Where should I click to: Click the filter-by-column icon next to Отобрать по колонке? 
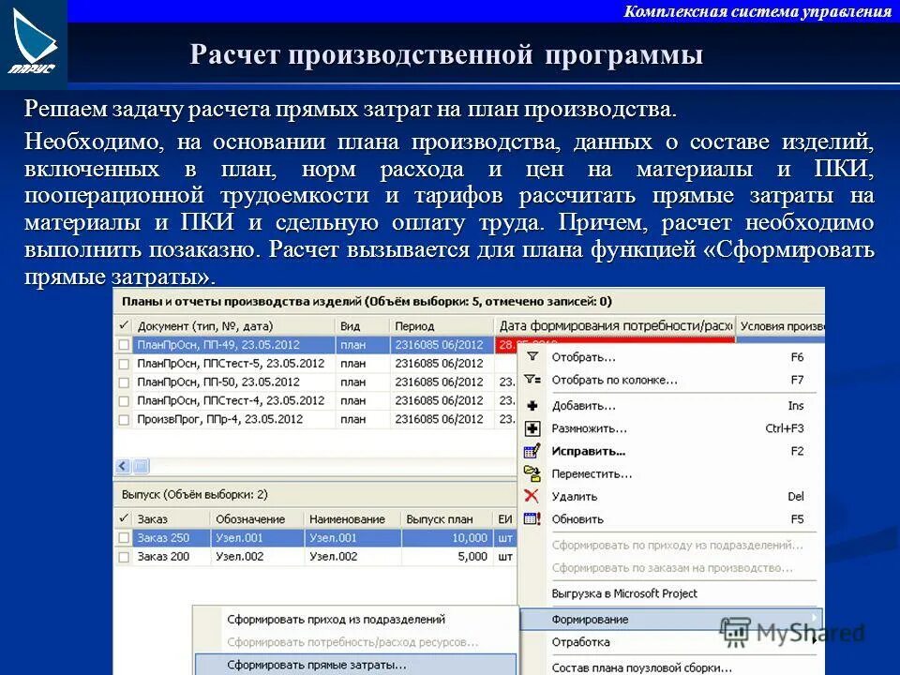click(531, 379)
